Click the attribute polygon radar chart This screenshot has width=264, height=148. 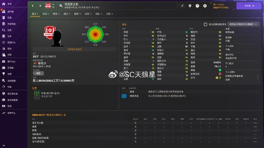95,35
